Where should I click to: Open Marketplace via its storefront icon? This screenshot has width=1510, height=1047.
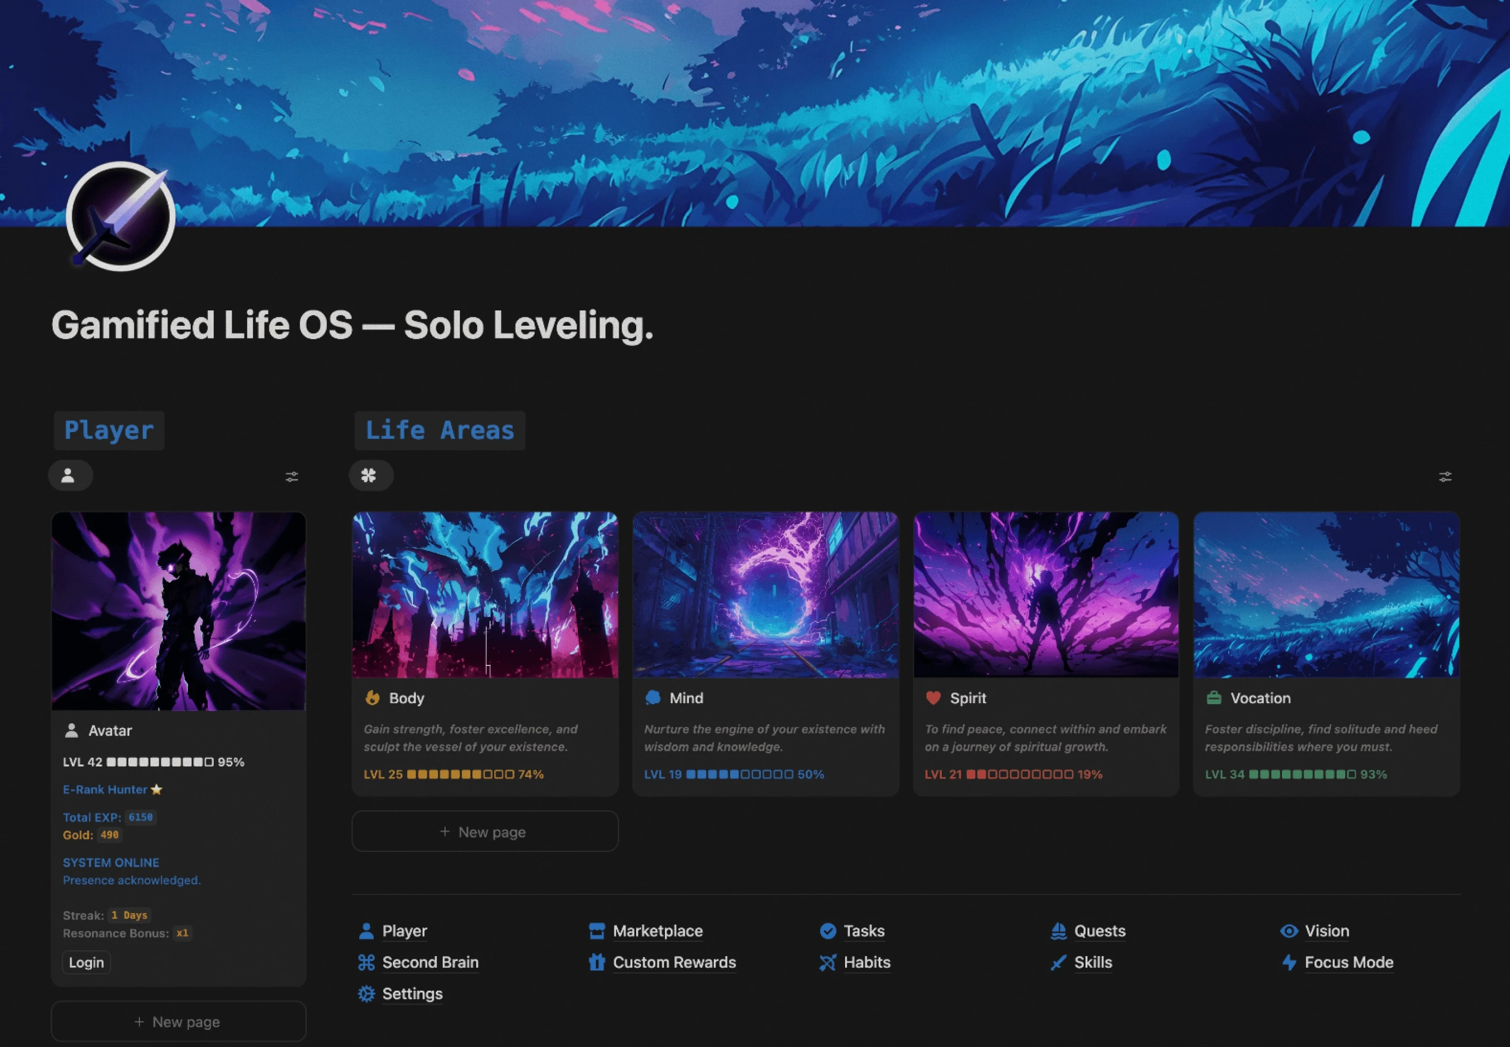pyautogui.click(x=596, y=930)
